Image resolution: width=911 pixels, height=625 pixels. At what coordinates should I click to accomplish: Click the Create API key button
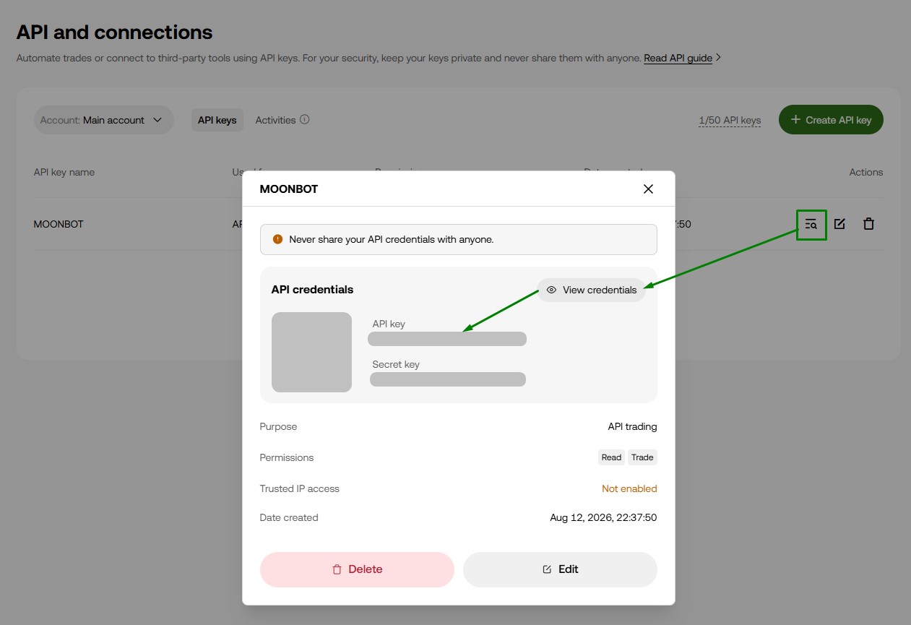coord(831,120)
